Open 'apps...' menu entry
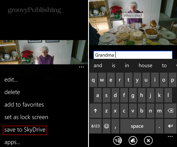 point(12,142)
